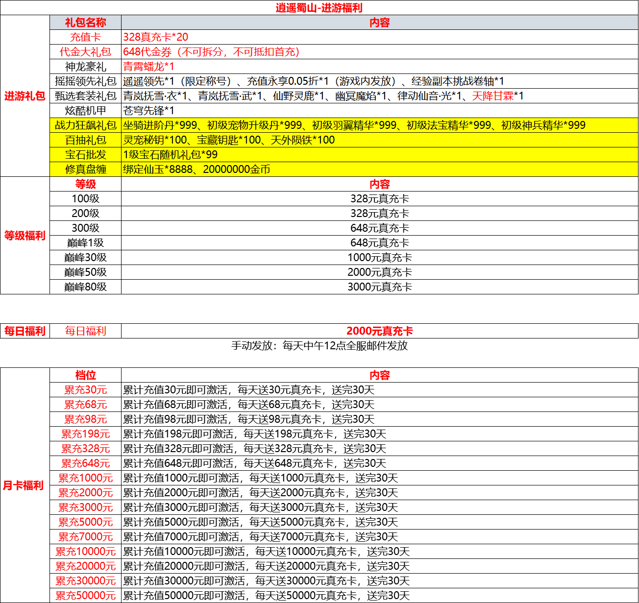Click the yellow 战力狂飙礼包 cell
This screenshot has width=639, height=603.
(x=85, y=125)
